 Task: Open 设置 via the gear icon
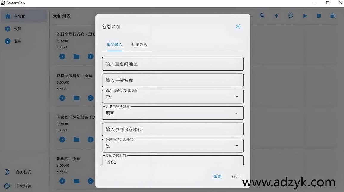(x=7, y=29)
